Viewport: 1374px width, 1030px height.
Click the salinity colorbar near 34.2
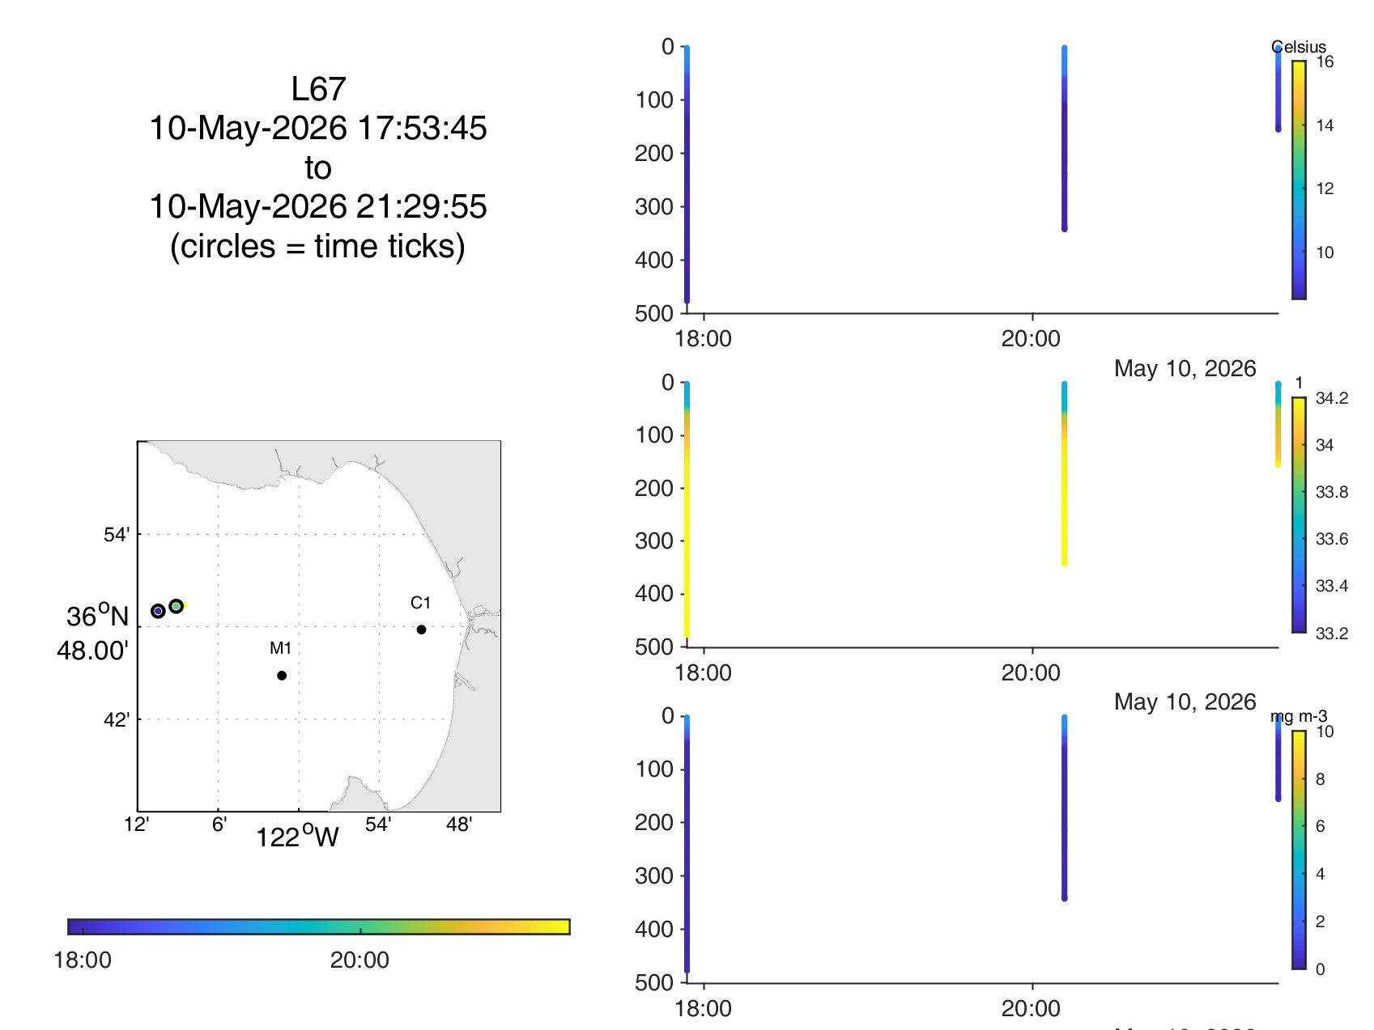1298,515
